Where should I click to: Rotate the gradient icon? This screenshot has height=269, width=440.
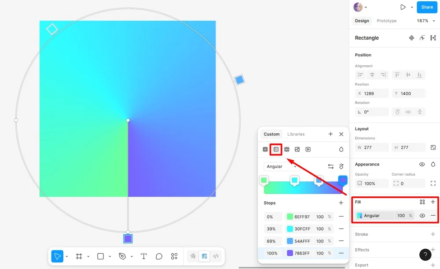341,166
